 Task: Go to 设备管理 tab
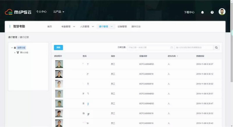coord(122,26)
